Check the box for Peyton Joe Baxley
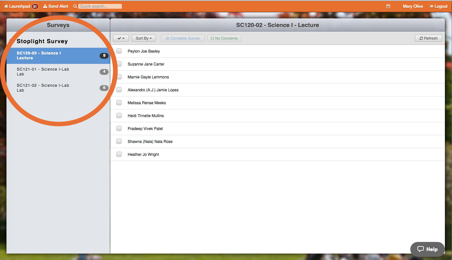Image resolution: width=452 pixels, height=260 pixels. [119, 51]
